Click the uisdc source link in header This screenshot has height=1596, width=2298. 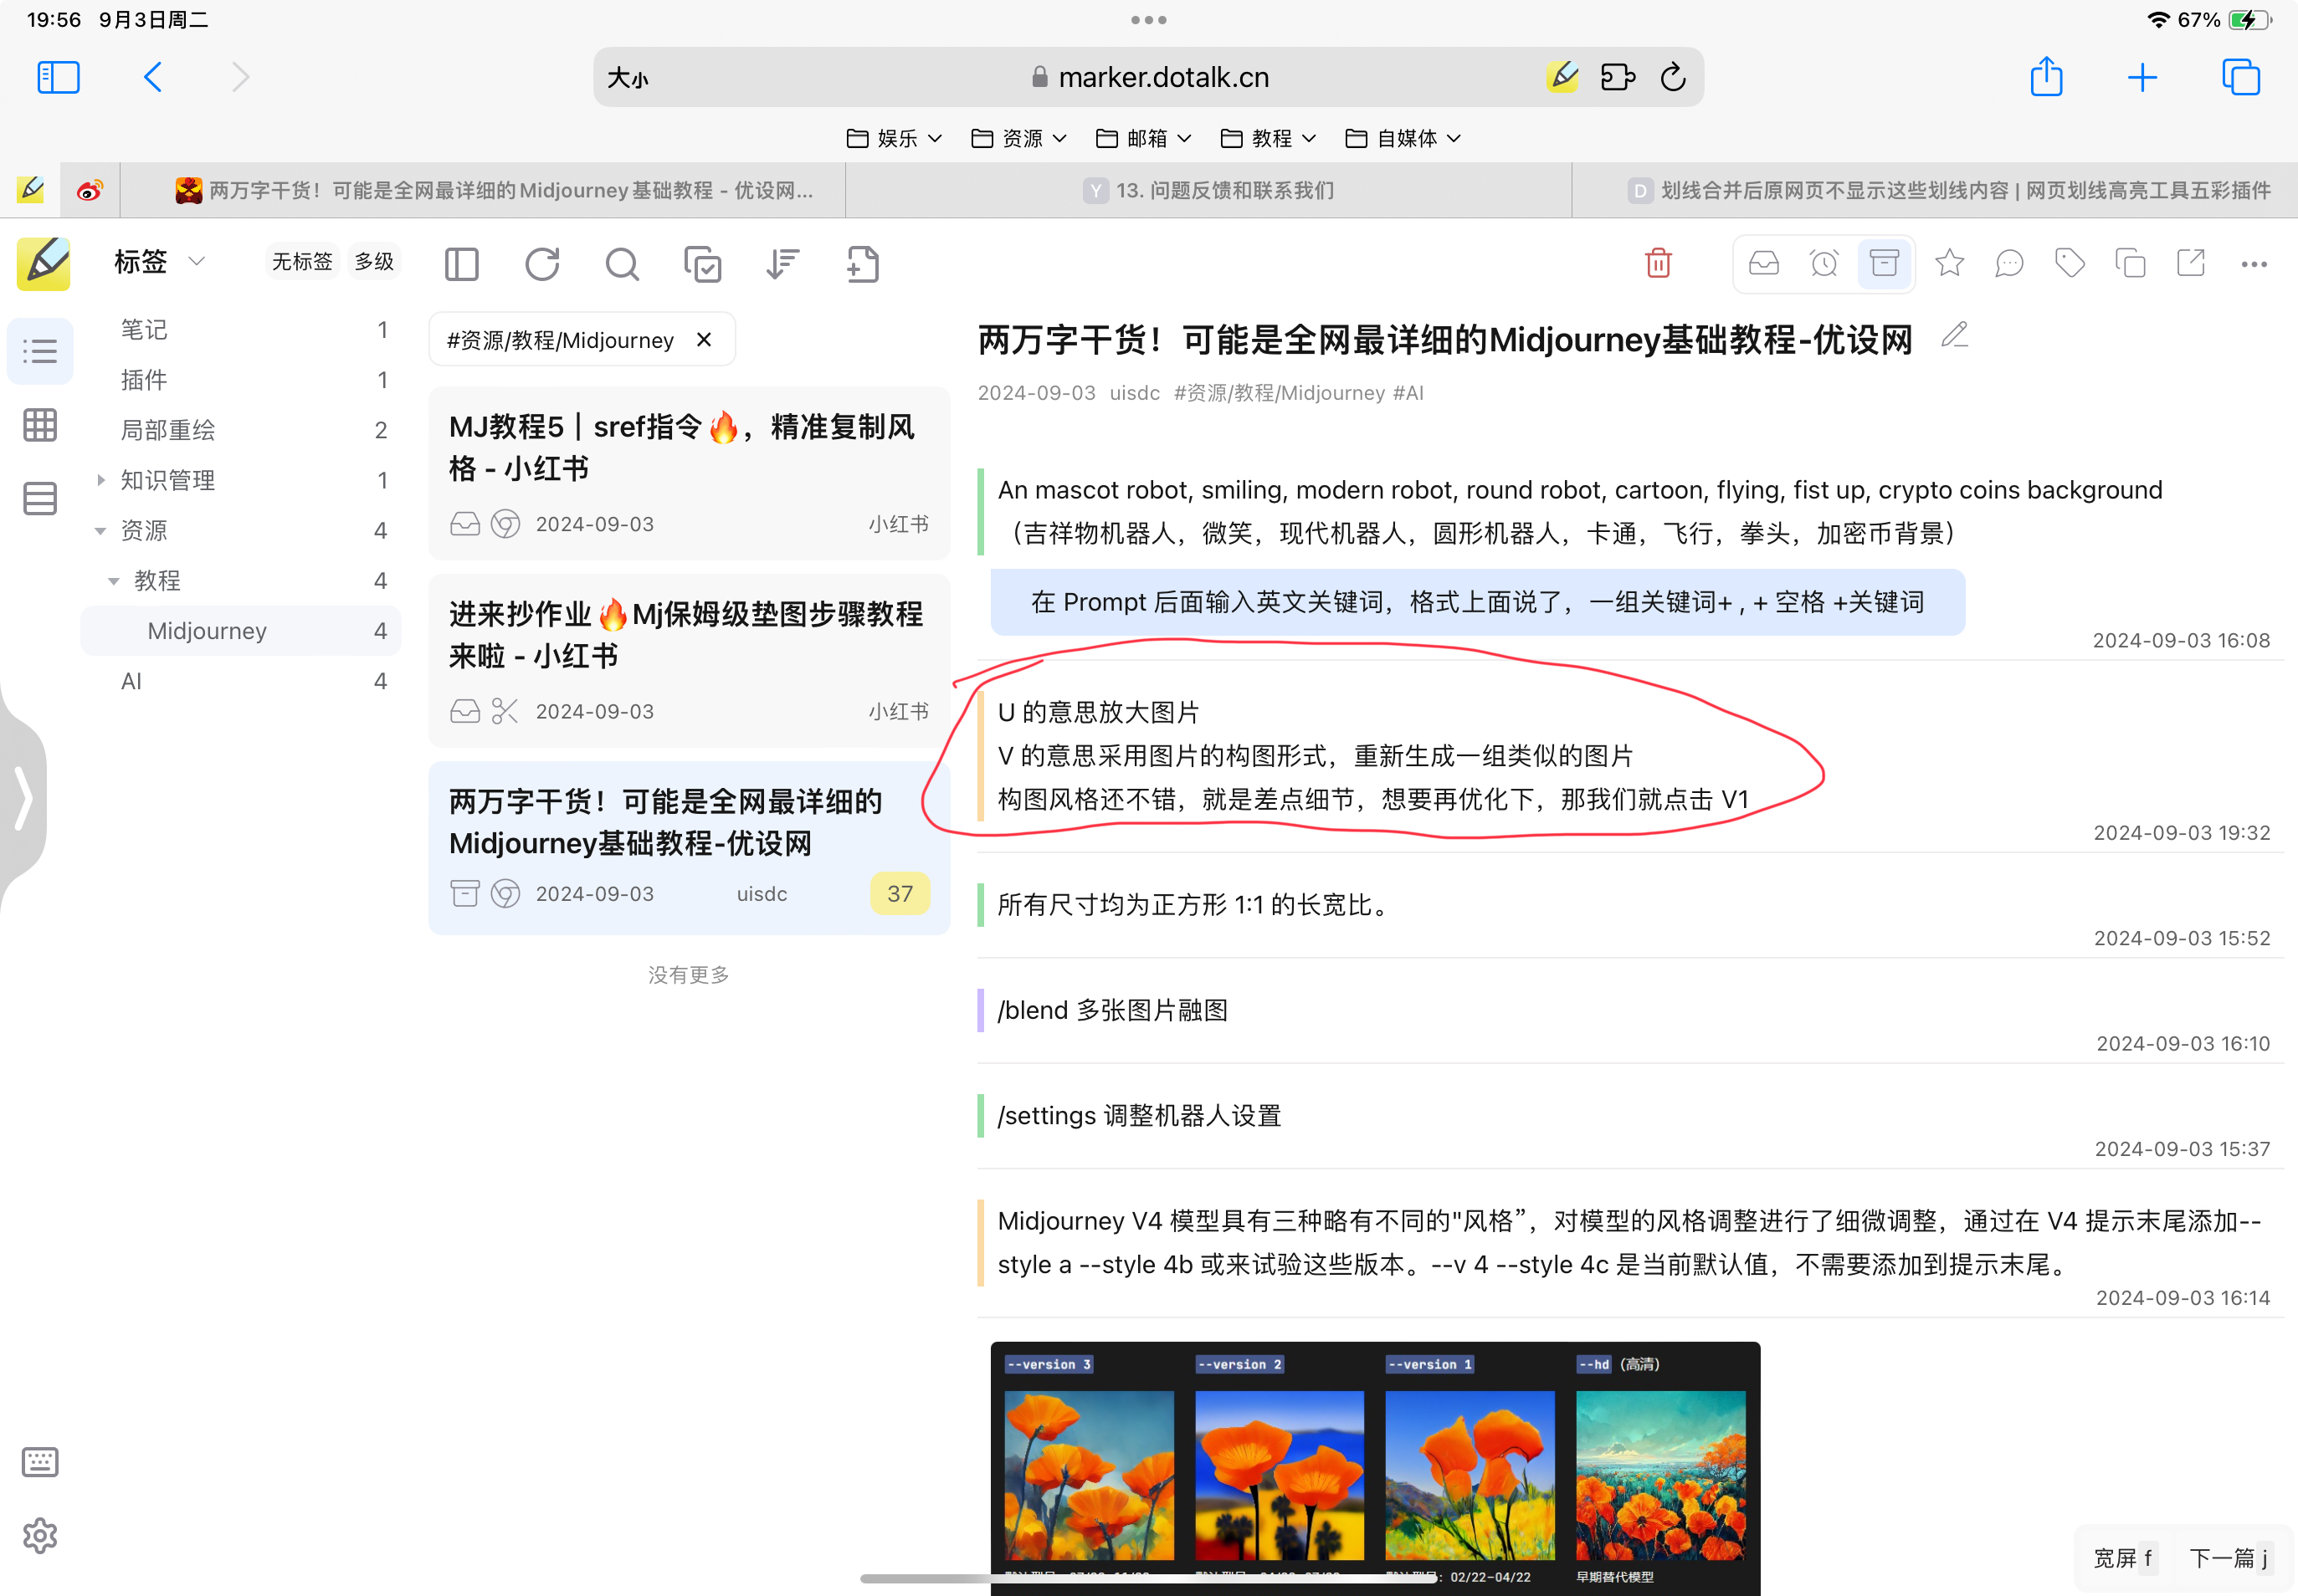[1135, 393]
